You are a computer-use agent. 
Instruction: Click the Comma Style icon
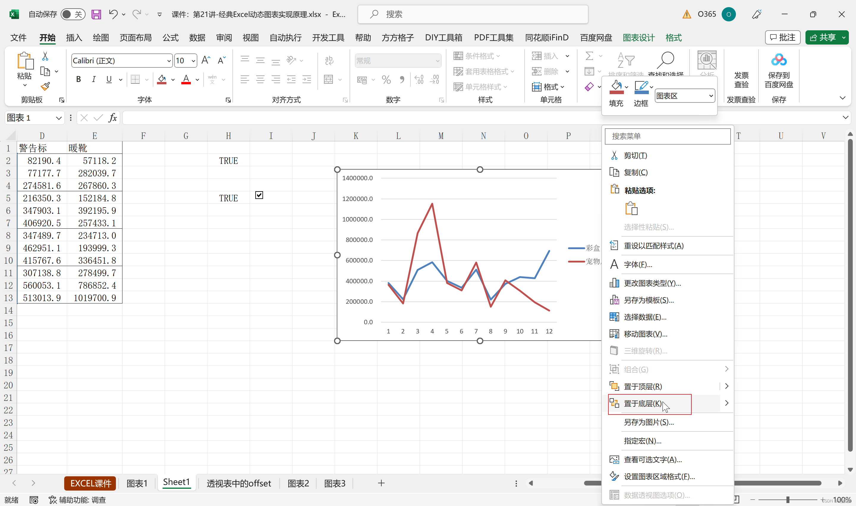coord(402,80)
